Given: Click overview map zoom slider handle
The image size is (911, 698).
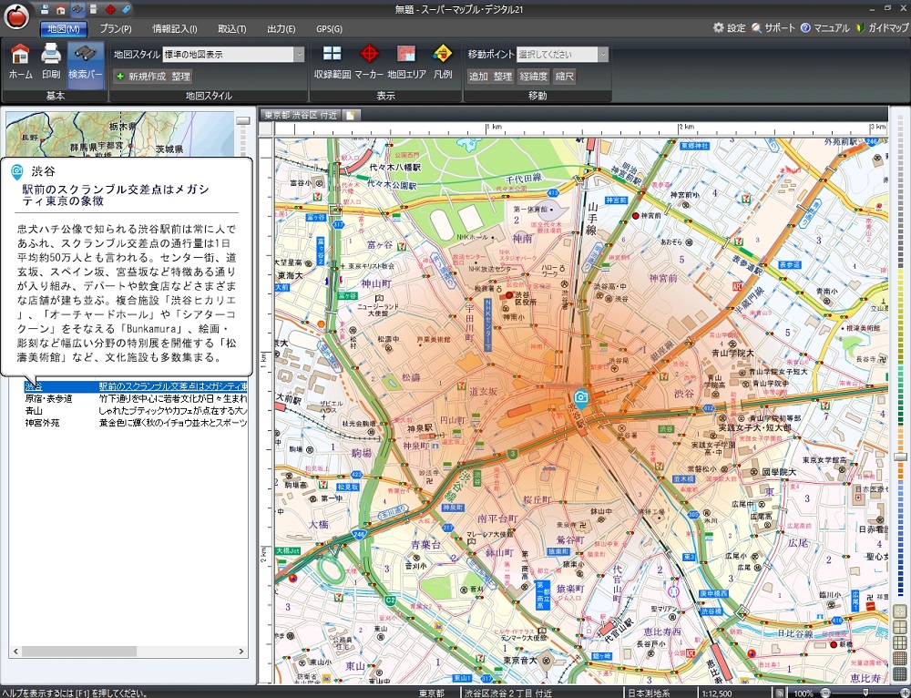Looking at the screenshot, I should pyautogui.click(x=243, y=120).
